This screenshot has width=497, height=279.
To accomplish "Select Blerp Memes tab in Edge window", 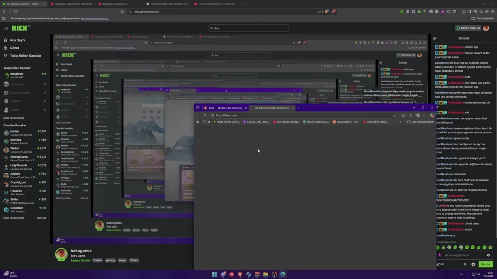I will [x=272, y=108].
